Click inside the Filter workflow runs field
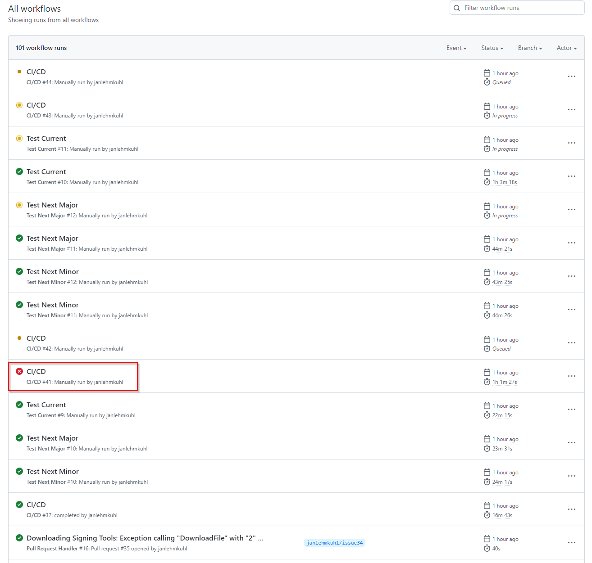Viewport: 592px width, 563px height. click(x=518, y=8)
